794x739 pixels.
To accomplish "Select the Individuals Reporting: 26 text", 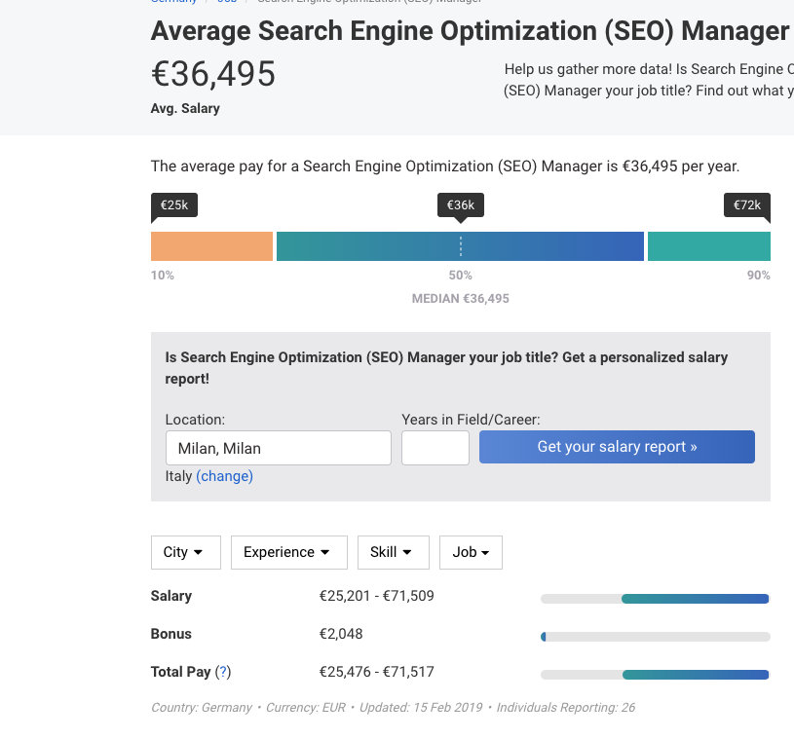I will click(x=566, y=708).
